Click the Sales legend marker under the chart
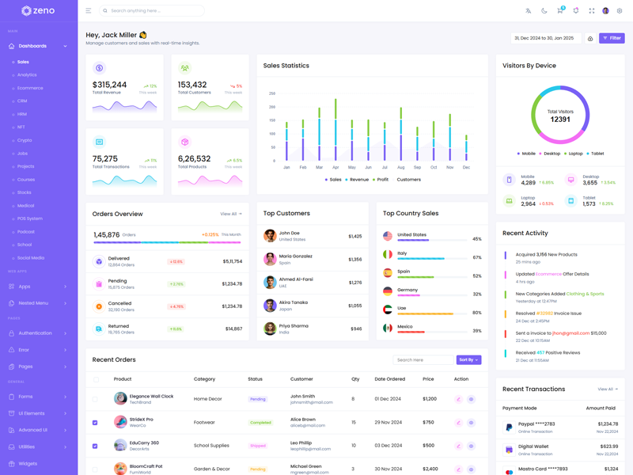633x475 pixels. point(327,180)
